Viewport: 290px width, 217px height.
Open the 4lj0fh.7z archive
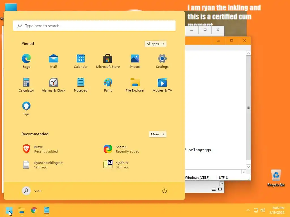coord(116,165)
